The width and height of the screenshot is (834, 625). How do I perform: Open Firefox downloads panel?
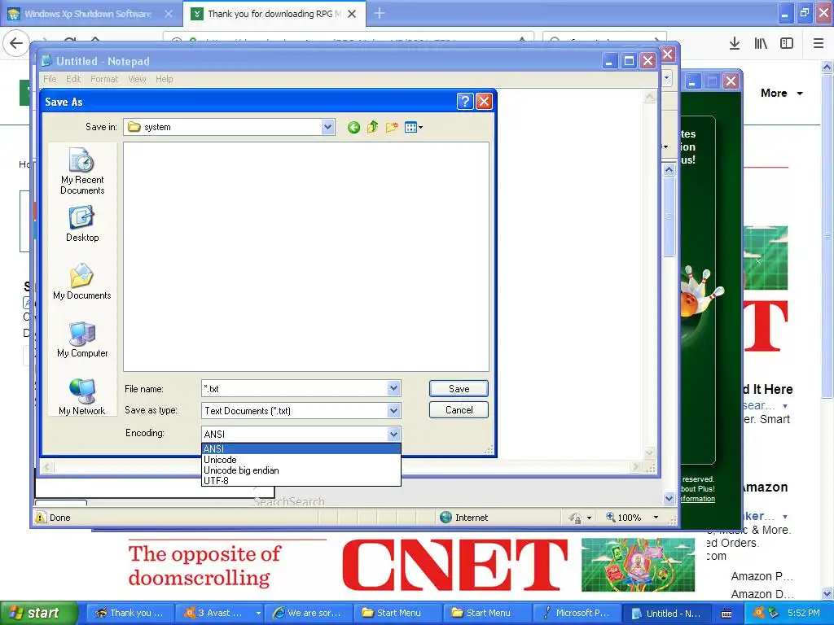[735, 43]
